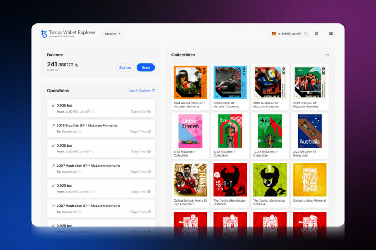Open the first 2007 Australian GP operation row
Screen dimensions: 376x250
click(101, 168)
